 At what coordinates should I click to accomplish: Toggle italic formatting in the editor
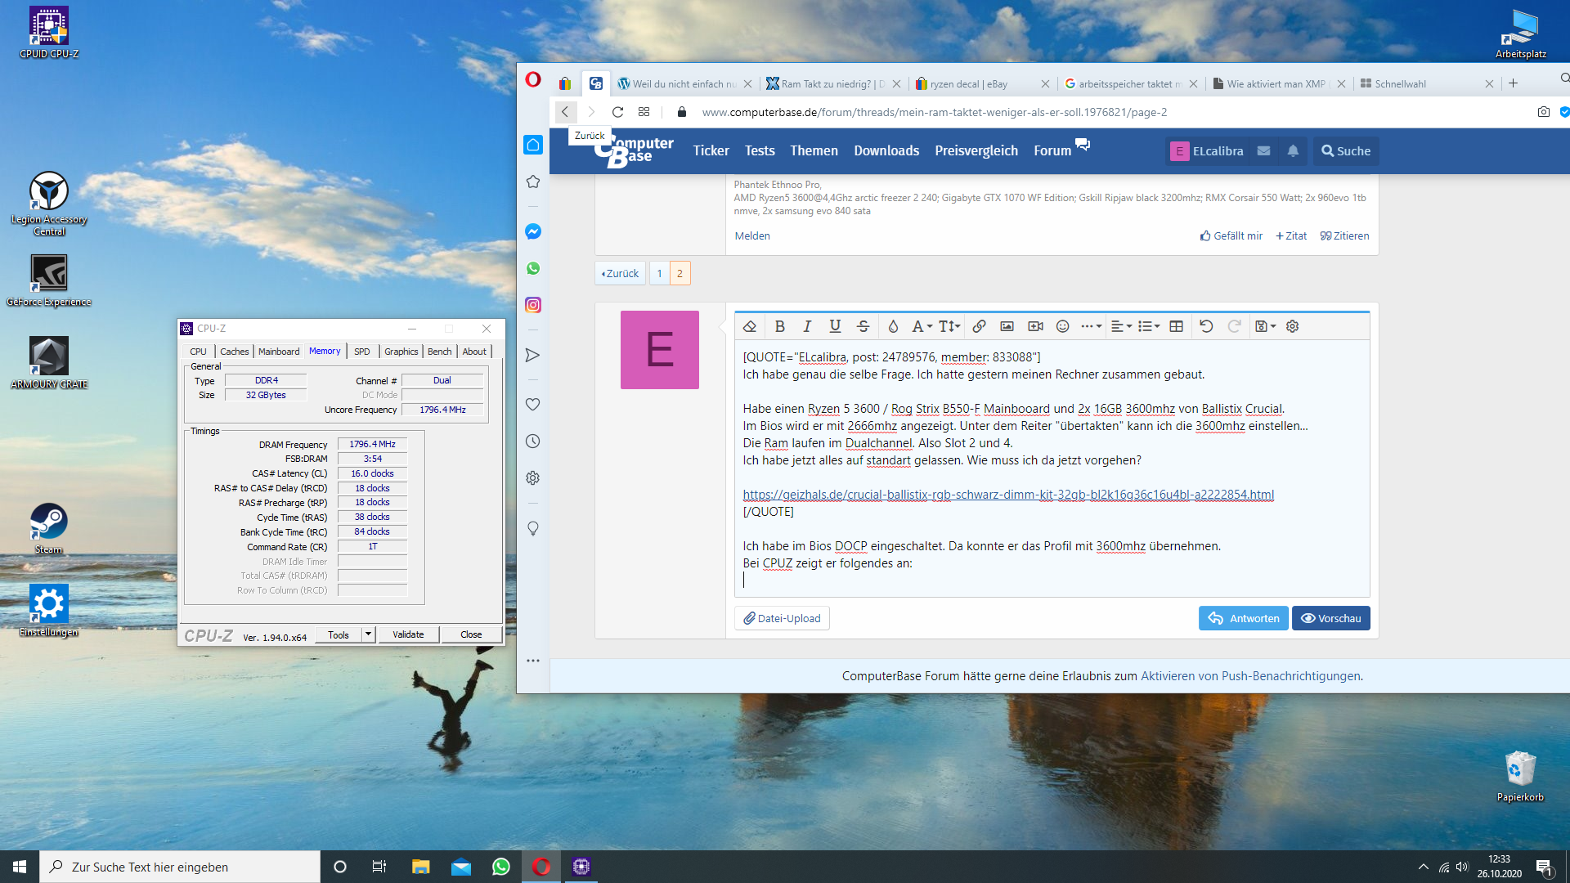click(x=807, y=326)
